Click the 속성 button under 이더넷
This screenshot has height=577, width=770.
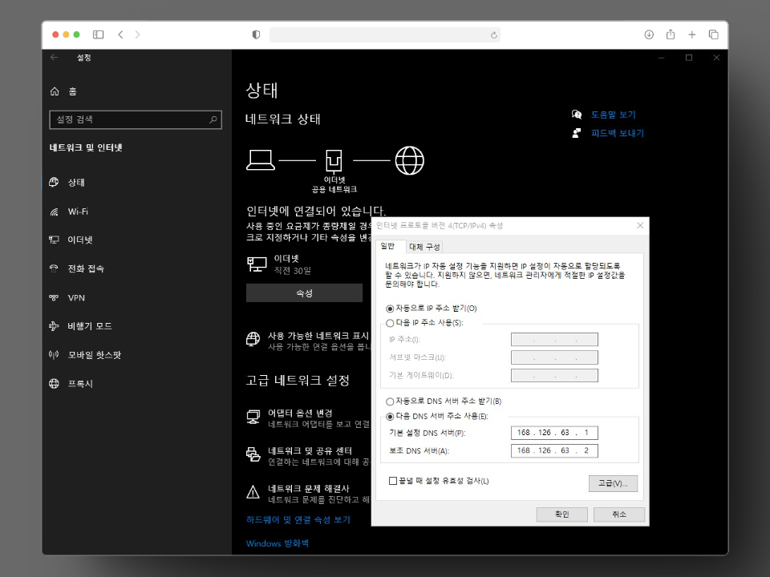pyautogui.click(x=305, y=293)
